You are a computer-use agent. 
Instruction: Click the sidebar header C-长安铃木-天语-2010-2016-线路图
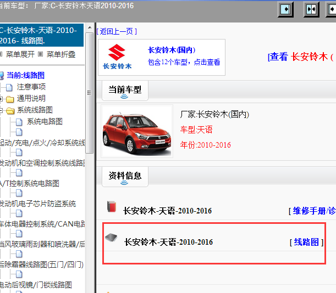point(42,35)
